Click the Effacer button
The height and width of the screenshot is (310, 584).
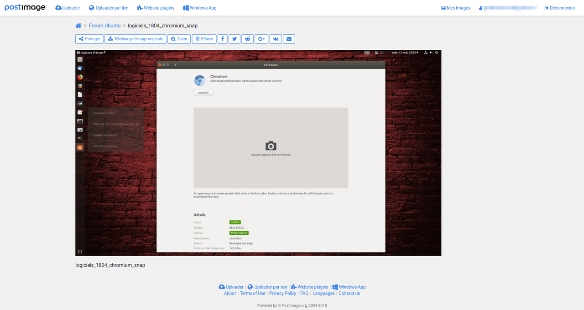point(204,39)
